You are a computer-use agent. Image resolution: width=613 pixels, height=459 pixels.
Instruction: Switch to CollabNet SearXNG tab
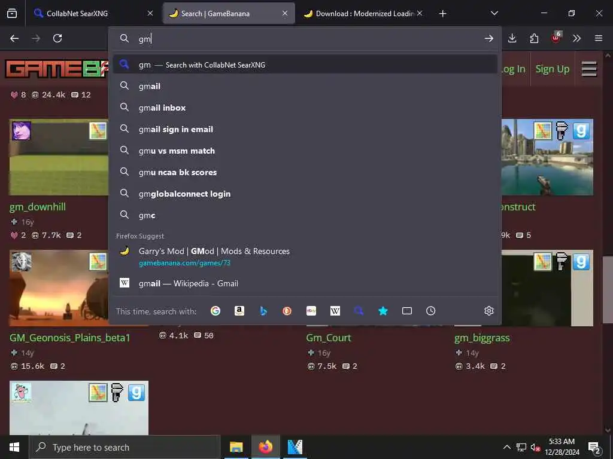pos(93,13)
